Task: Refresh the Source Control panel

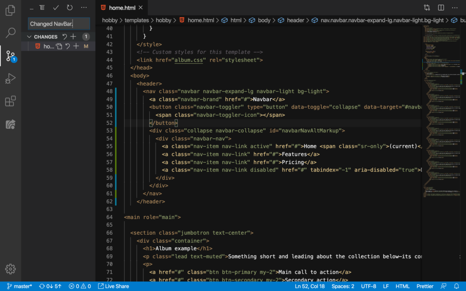Action: pos(70,7)
